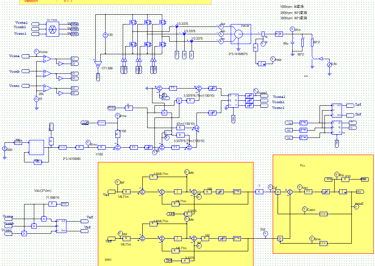Click the Iaf output label port
Screen dimensions: 375x266
[350, 106]
